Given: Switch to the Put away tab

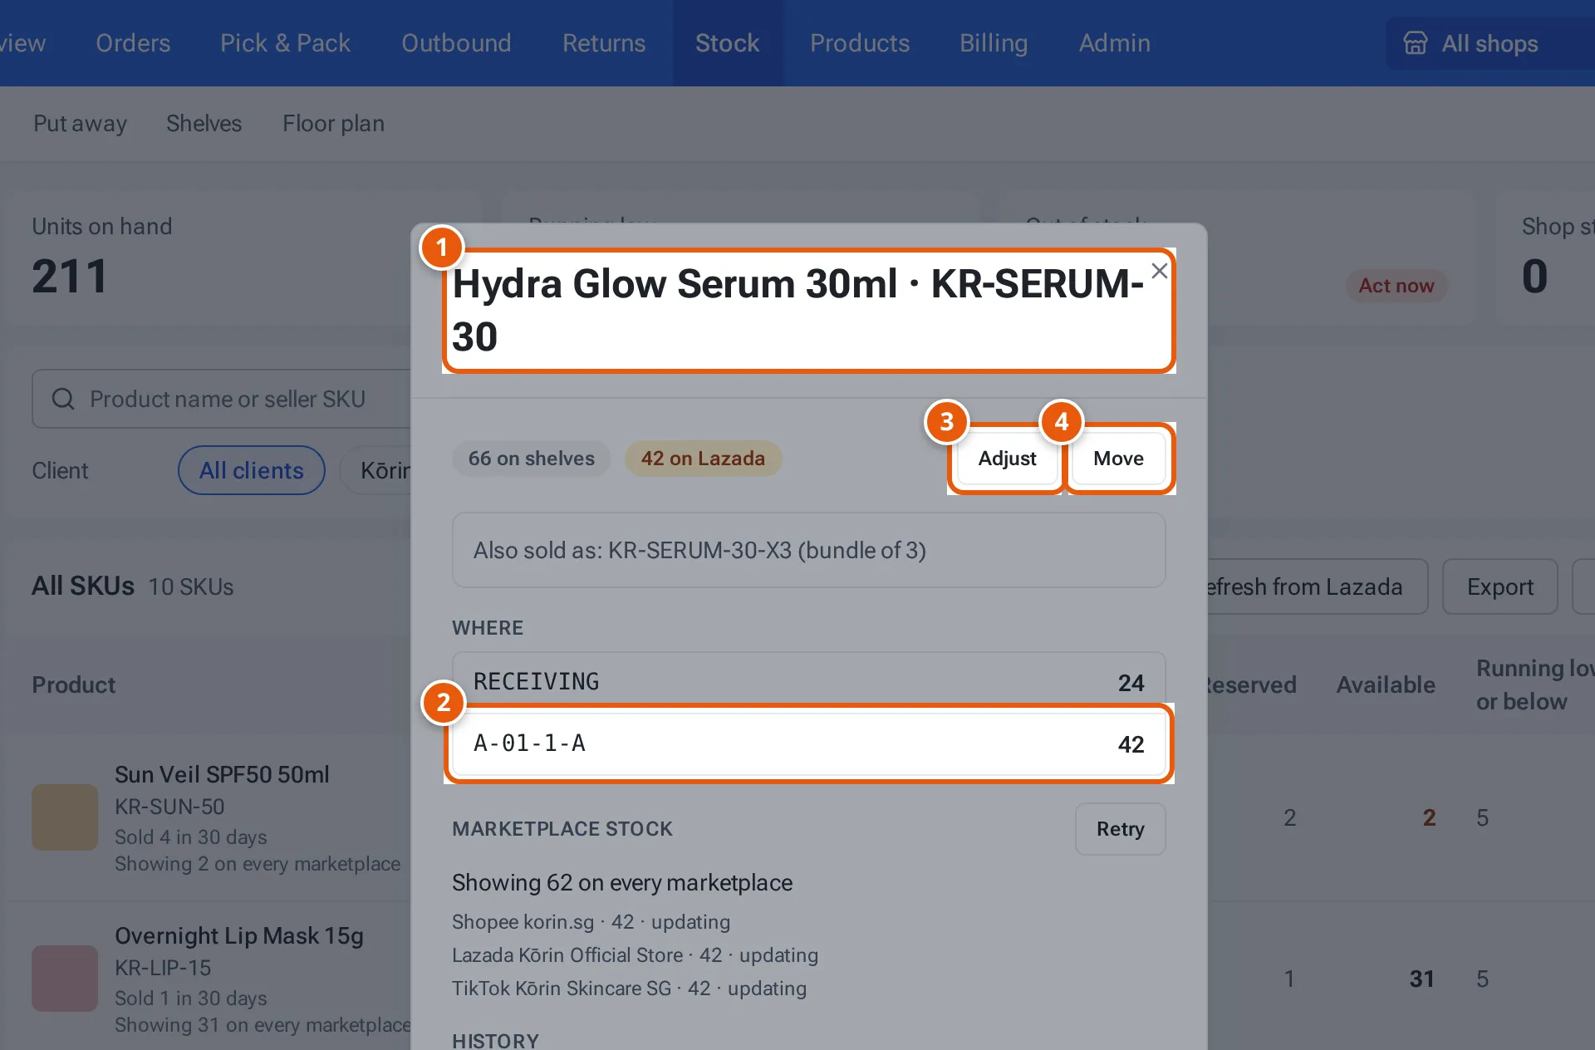Looking at the screenshot, I should (80, 123).
